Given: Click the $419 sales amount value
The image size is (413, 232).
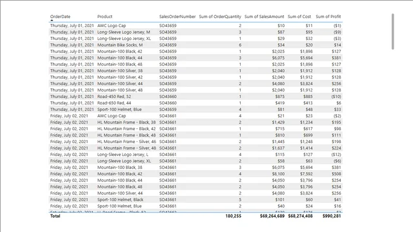Looking at the screenshot, I should (279, 103).
